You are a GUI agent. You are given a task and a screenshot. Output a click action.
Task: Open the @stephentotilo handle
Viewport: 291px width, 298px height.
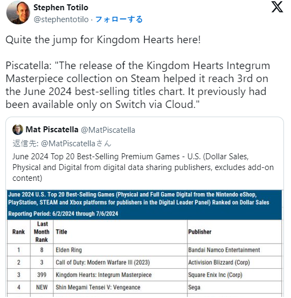61,19
